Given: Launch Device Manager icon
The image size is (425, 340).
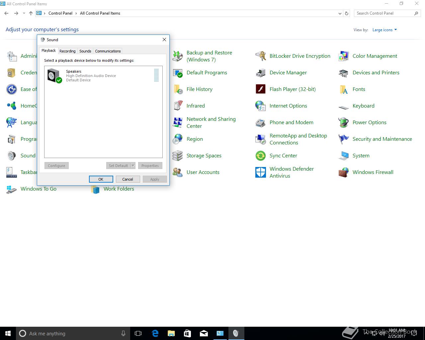Looking at the screenshot, I should tap(261, 73).
